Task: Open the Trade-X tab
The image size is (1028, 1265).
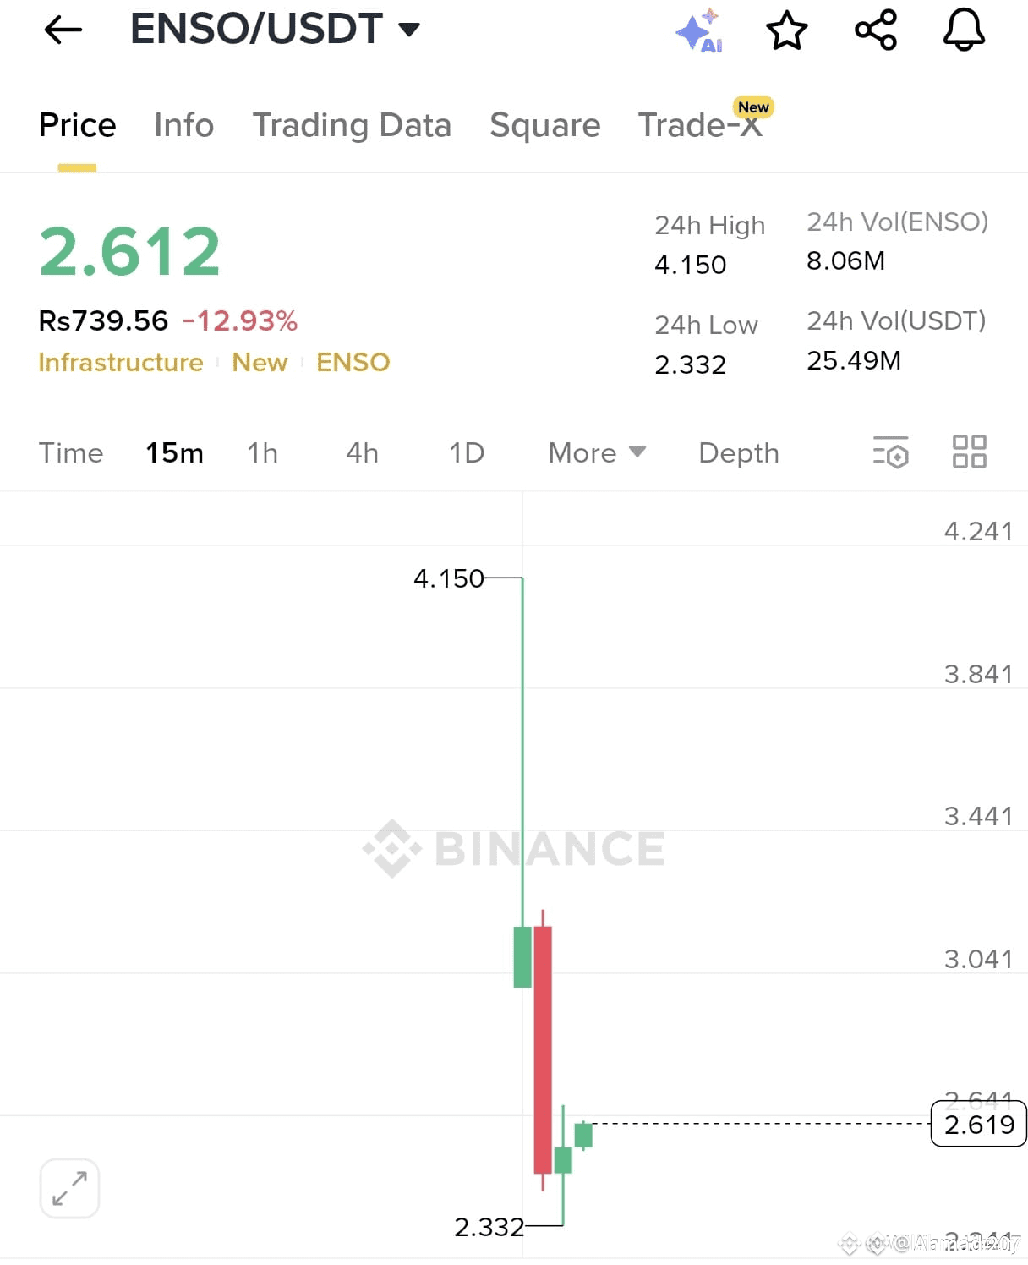Action: pos(700,125)
